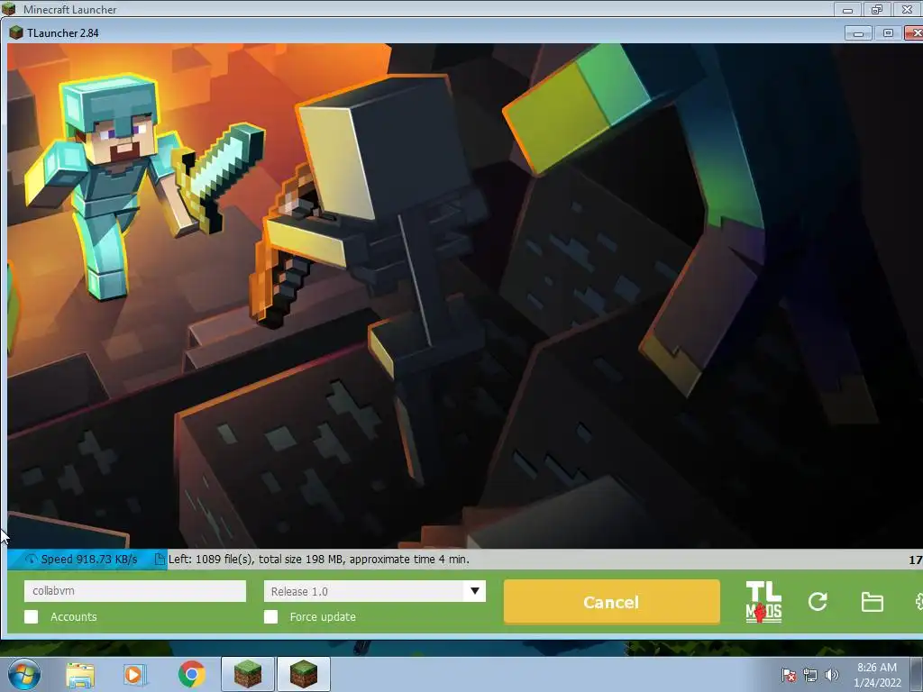Tick the Accounts checkbox
Image resolution: width=923 pixels, height=692 pixels.
coord(32,616)
